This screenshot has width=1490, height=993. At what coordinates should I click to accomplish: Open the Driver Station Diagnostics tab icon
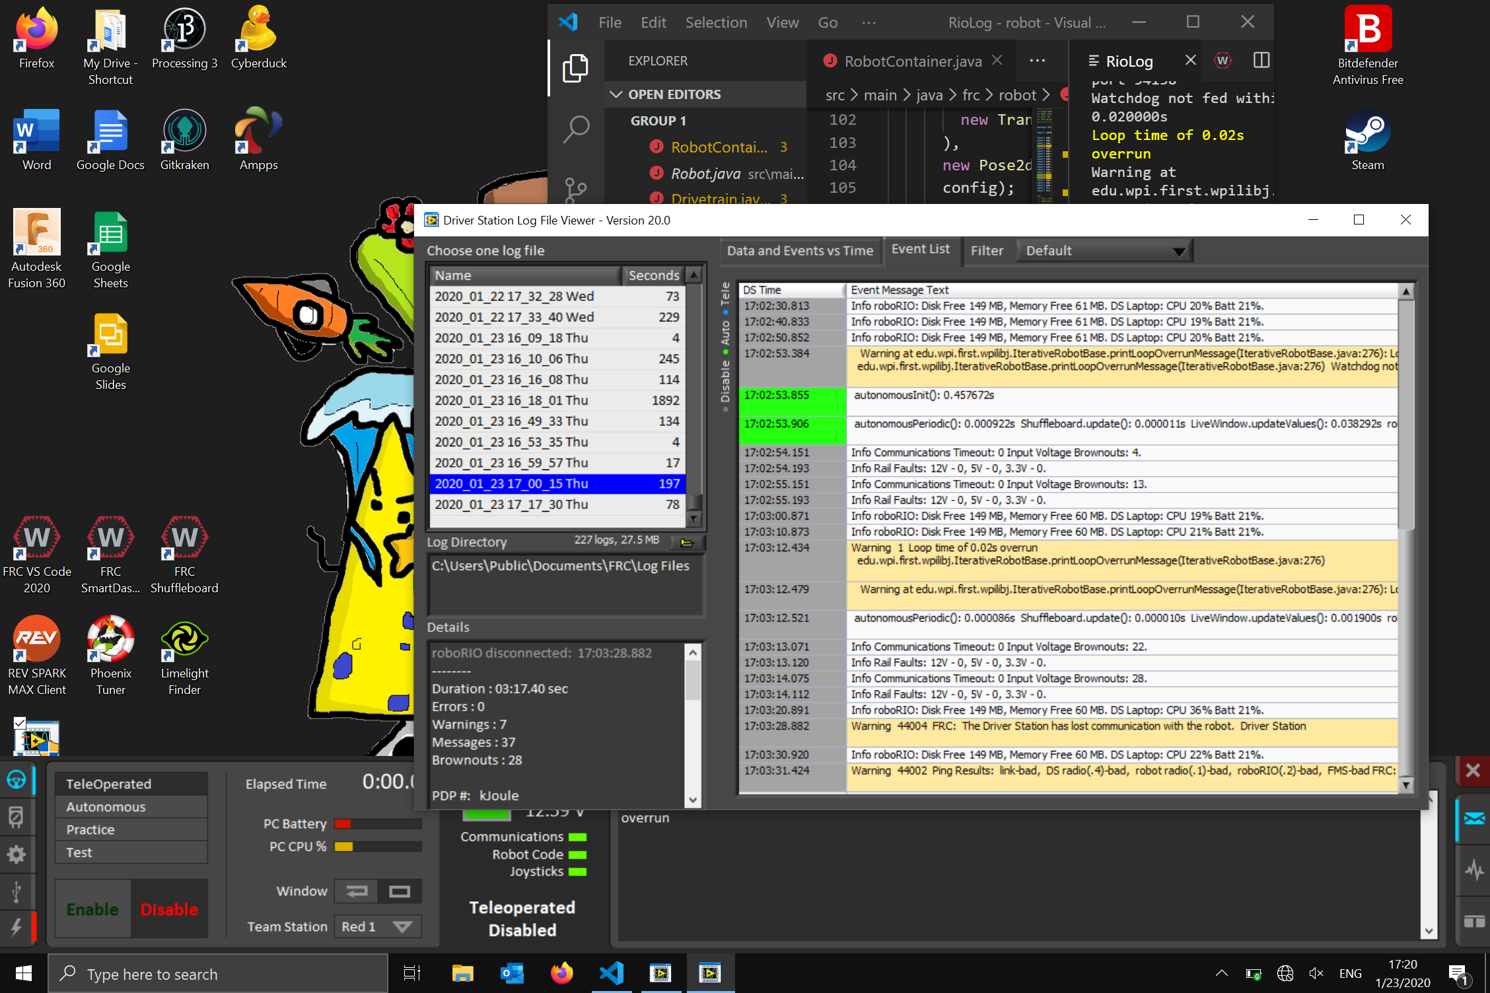tap(16, 817)
